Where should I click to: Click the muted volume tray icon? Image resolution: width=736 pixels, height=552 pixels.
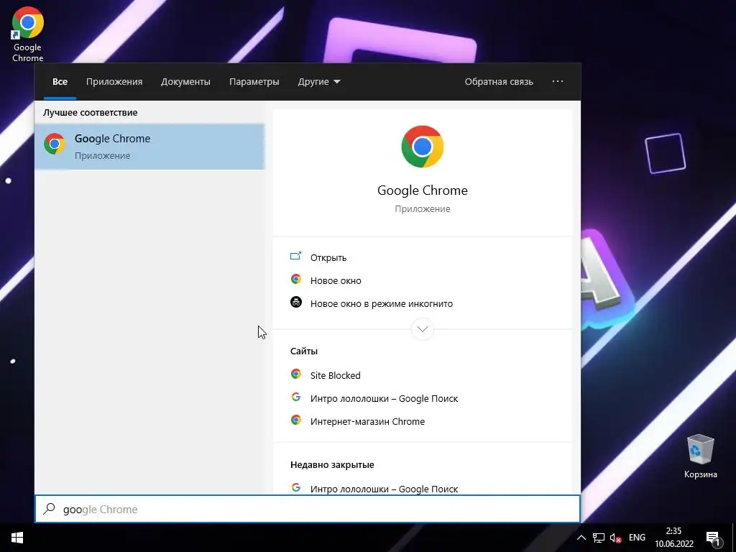615,538
